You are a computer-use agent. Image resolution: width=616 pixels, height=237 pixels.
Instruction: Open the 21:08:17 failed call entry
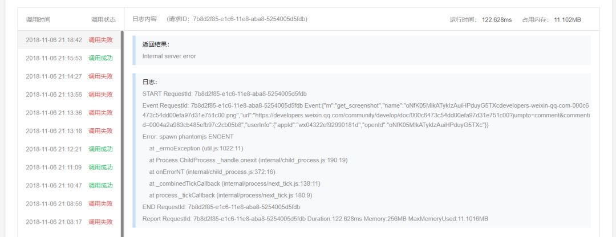click(x=69, y=222)
